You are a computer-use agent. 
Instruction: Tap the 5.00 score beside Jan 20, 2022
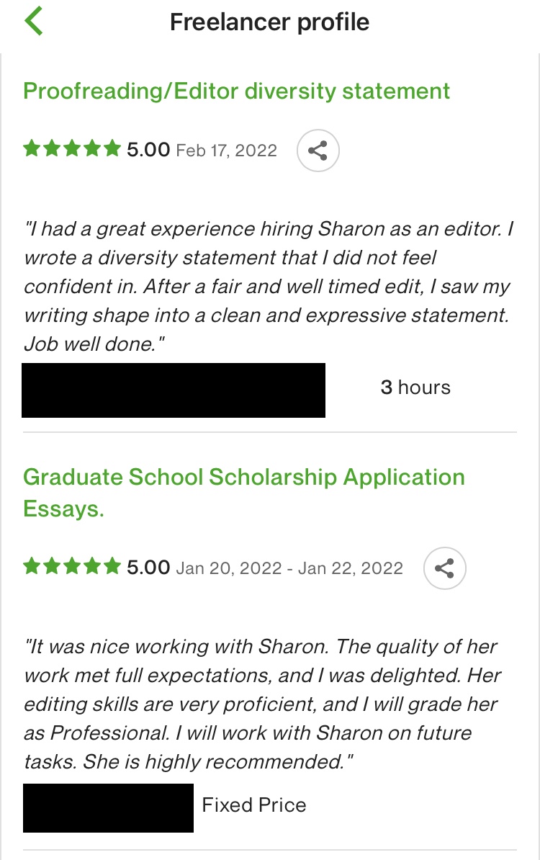tap(148, 568)
